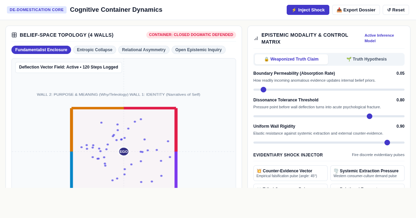Click the inbox icon on Export Dossier
This screenshot has width=416, height=218.
[x=339, y=10]
